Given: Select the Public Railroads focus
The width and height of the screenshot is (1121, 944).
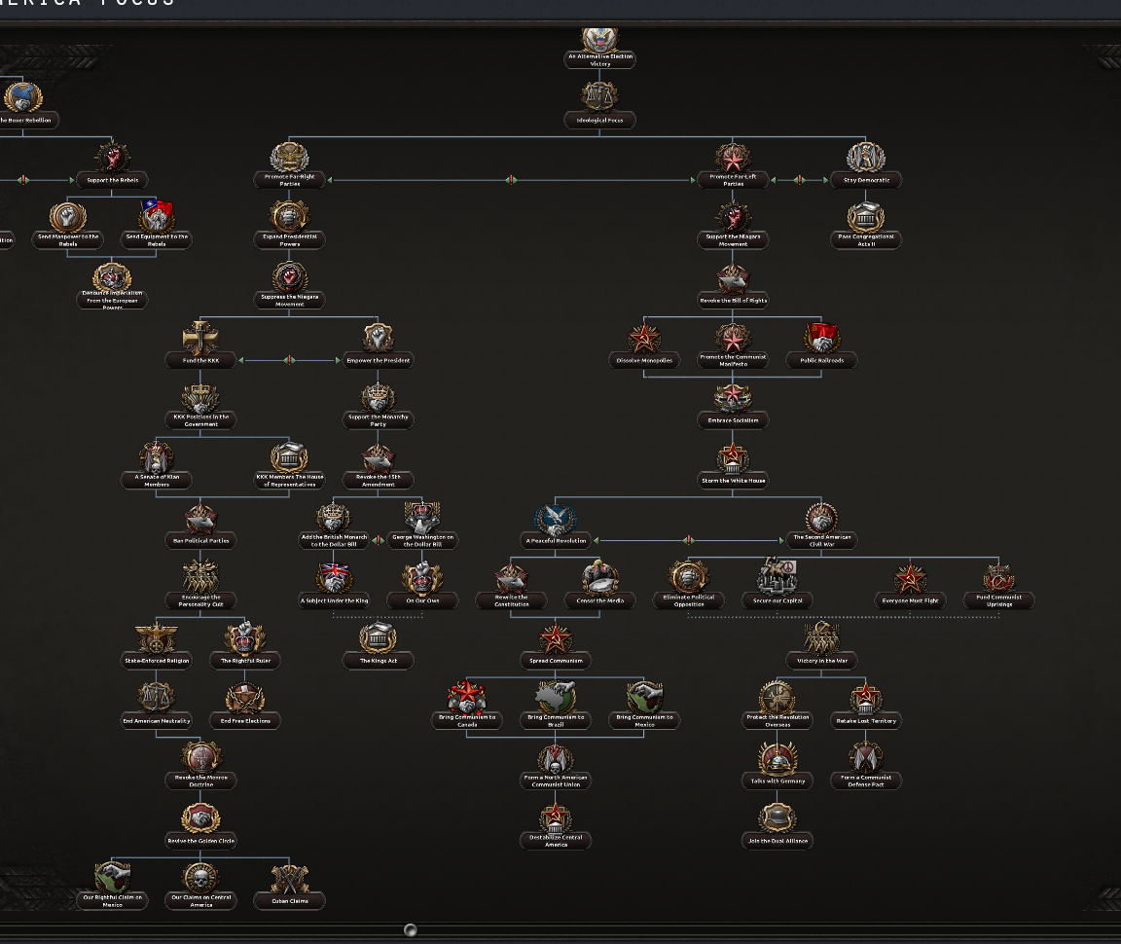Looking at the screenshot, I should 821,346.
